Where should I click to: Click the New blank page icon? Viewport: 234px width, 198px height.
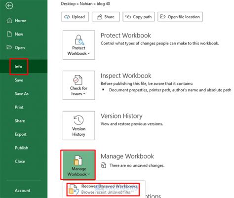coord(9,34)
